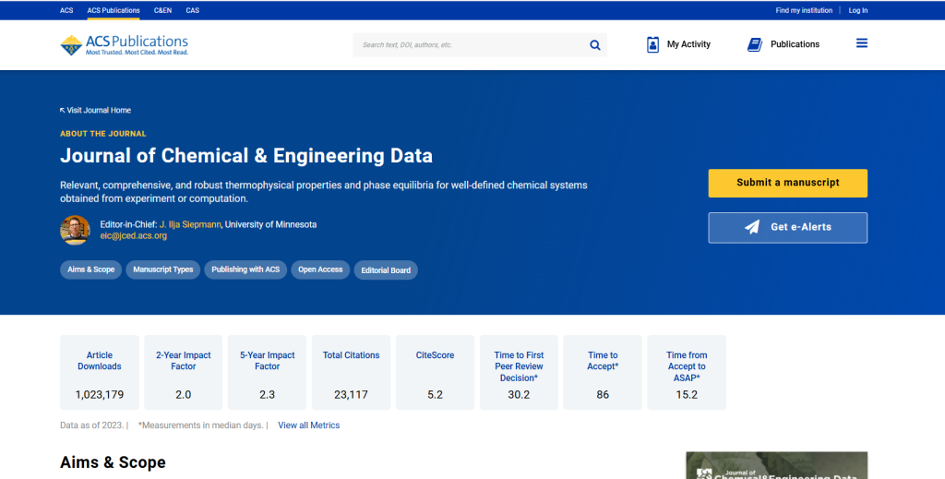Screen dimensions: 945x479
Task: Click Time to First Peer Review card
Action: coord(519,372)
